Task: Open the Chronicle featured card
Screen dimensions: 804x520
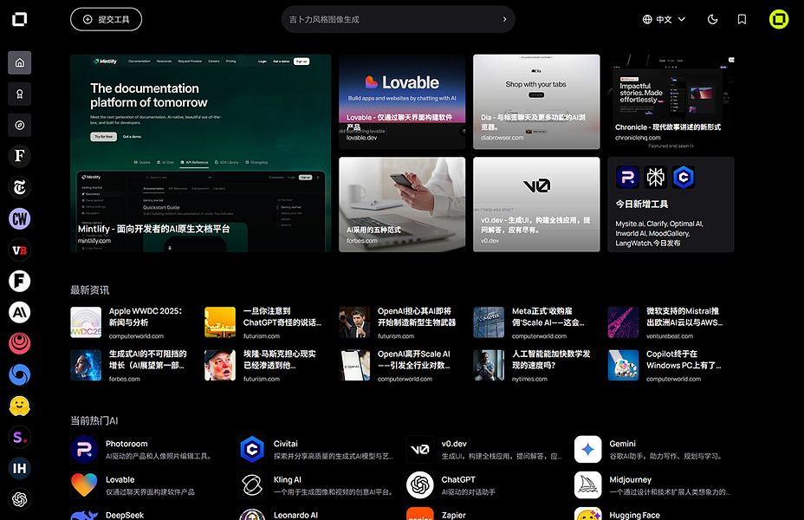Action: 671,102
